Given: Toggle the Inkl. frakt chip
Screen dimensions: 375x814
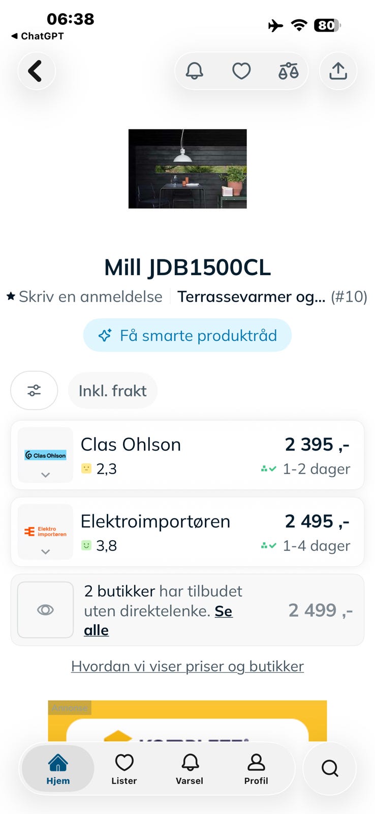Looking at the screenshot, I should click(x=113, y=391).
